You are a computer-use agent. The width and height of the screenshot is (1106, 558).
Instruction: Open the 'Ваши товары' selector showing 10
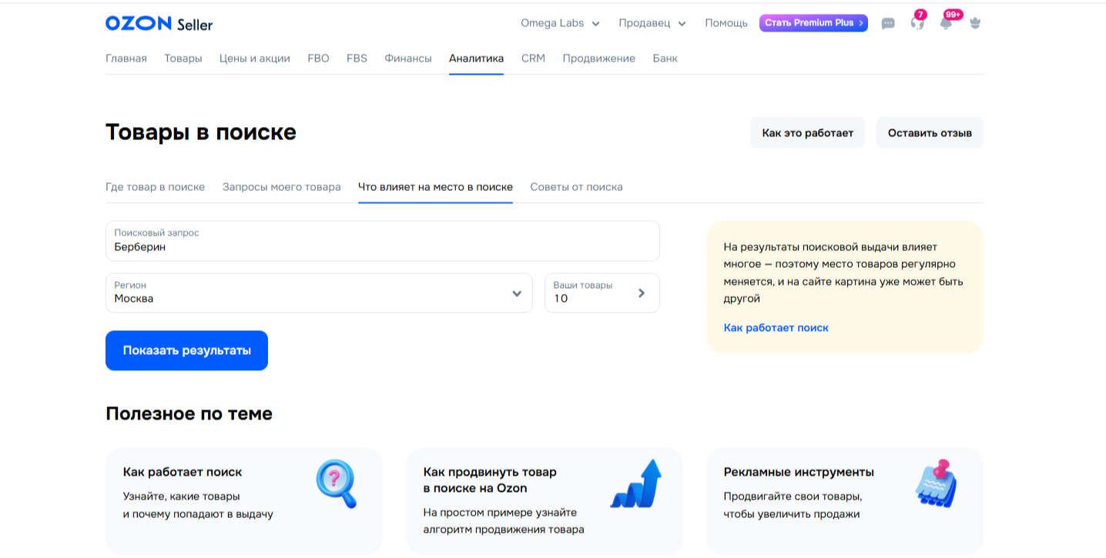602,293
